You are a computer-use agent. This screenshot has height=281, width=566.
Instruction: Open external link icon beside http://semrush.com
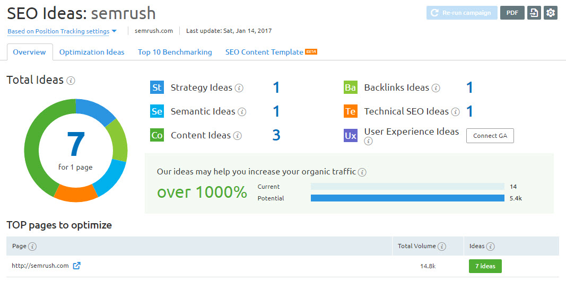point(76,266)
